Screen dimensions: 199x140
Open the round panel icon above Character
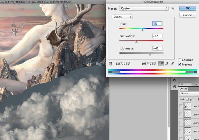pos(174,80)
